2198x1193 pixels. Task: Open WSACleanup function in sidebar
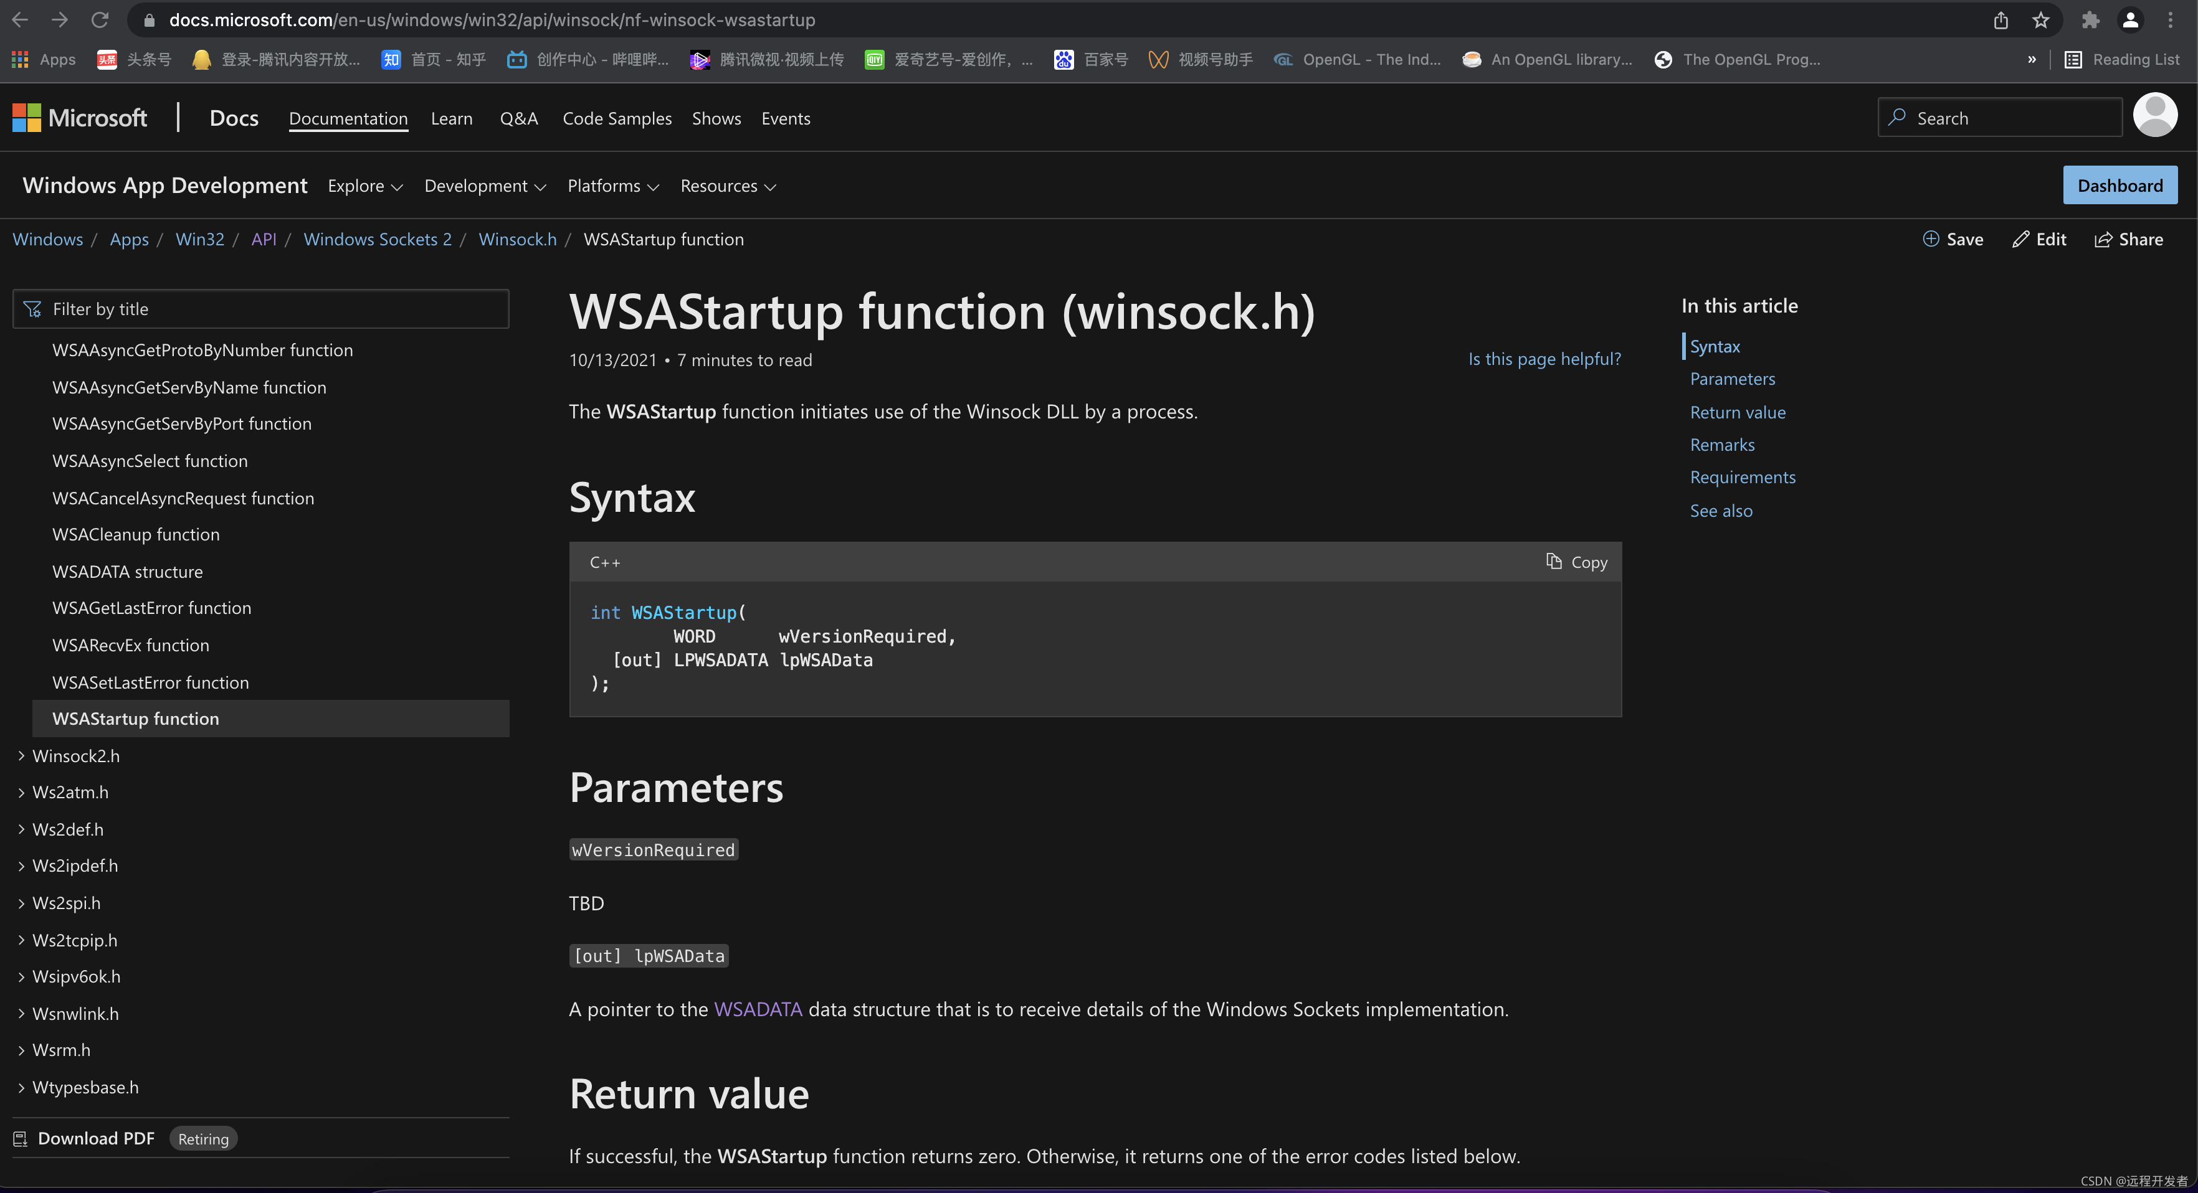tap(136, 534)
